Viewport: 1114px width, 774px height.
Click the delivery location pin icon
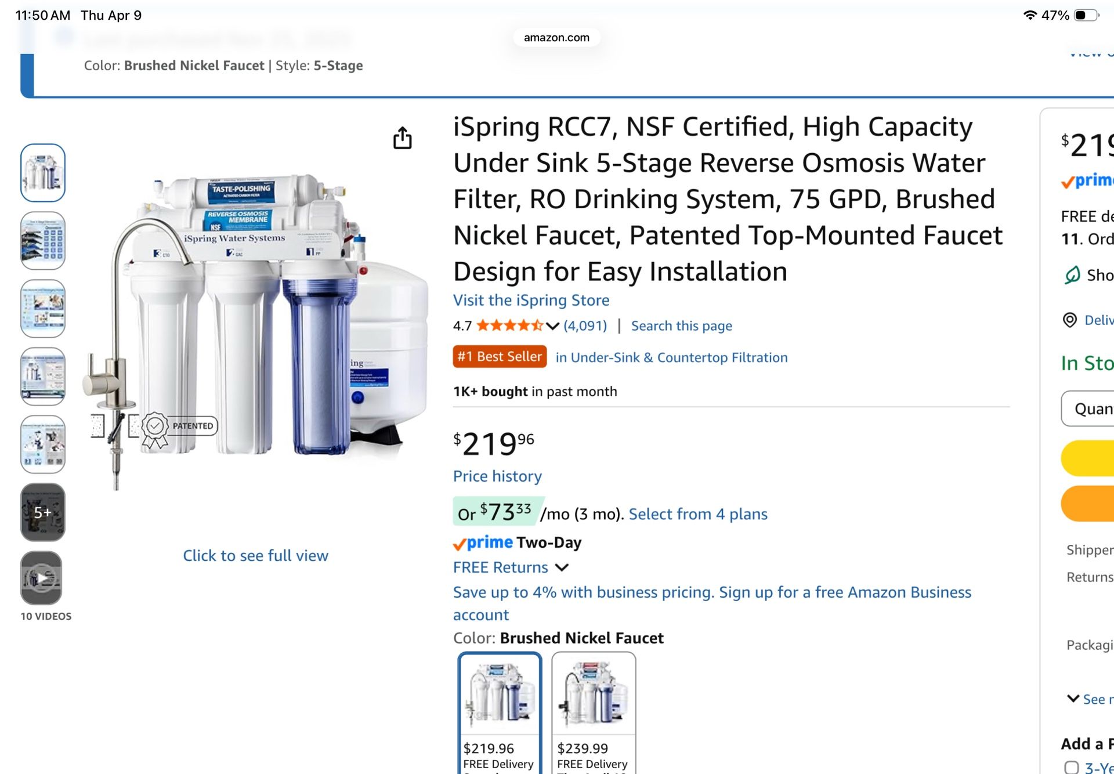(x=1069, y=320)
